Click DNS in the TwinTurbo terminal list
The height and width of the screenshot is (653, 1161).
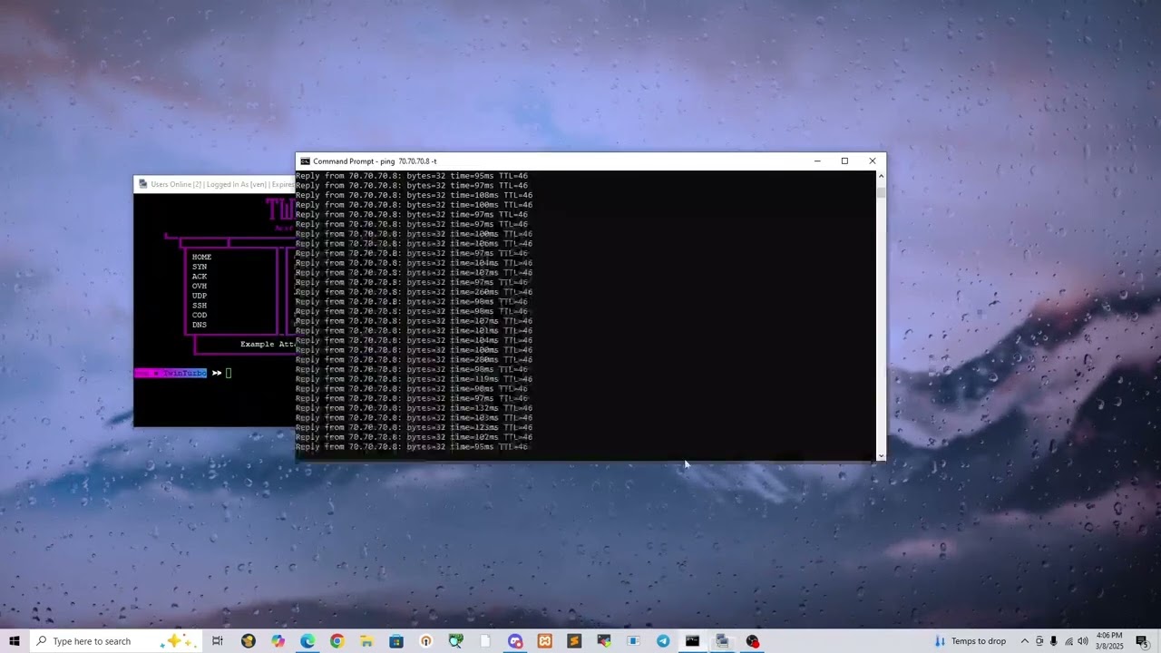click(x=200, y=325)
